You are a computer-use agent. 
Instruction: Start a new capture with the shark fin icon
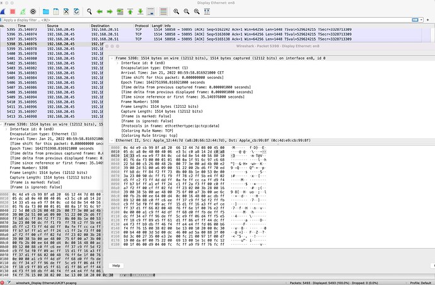click(3, 11)
